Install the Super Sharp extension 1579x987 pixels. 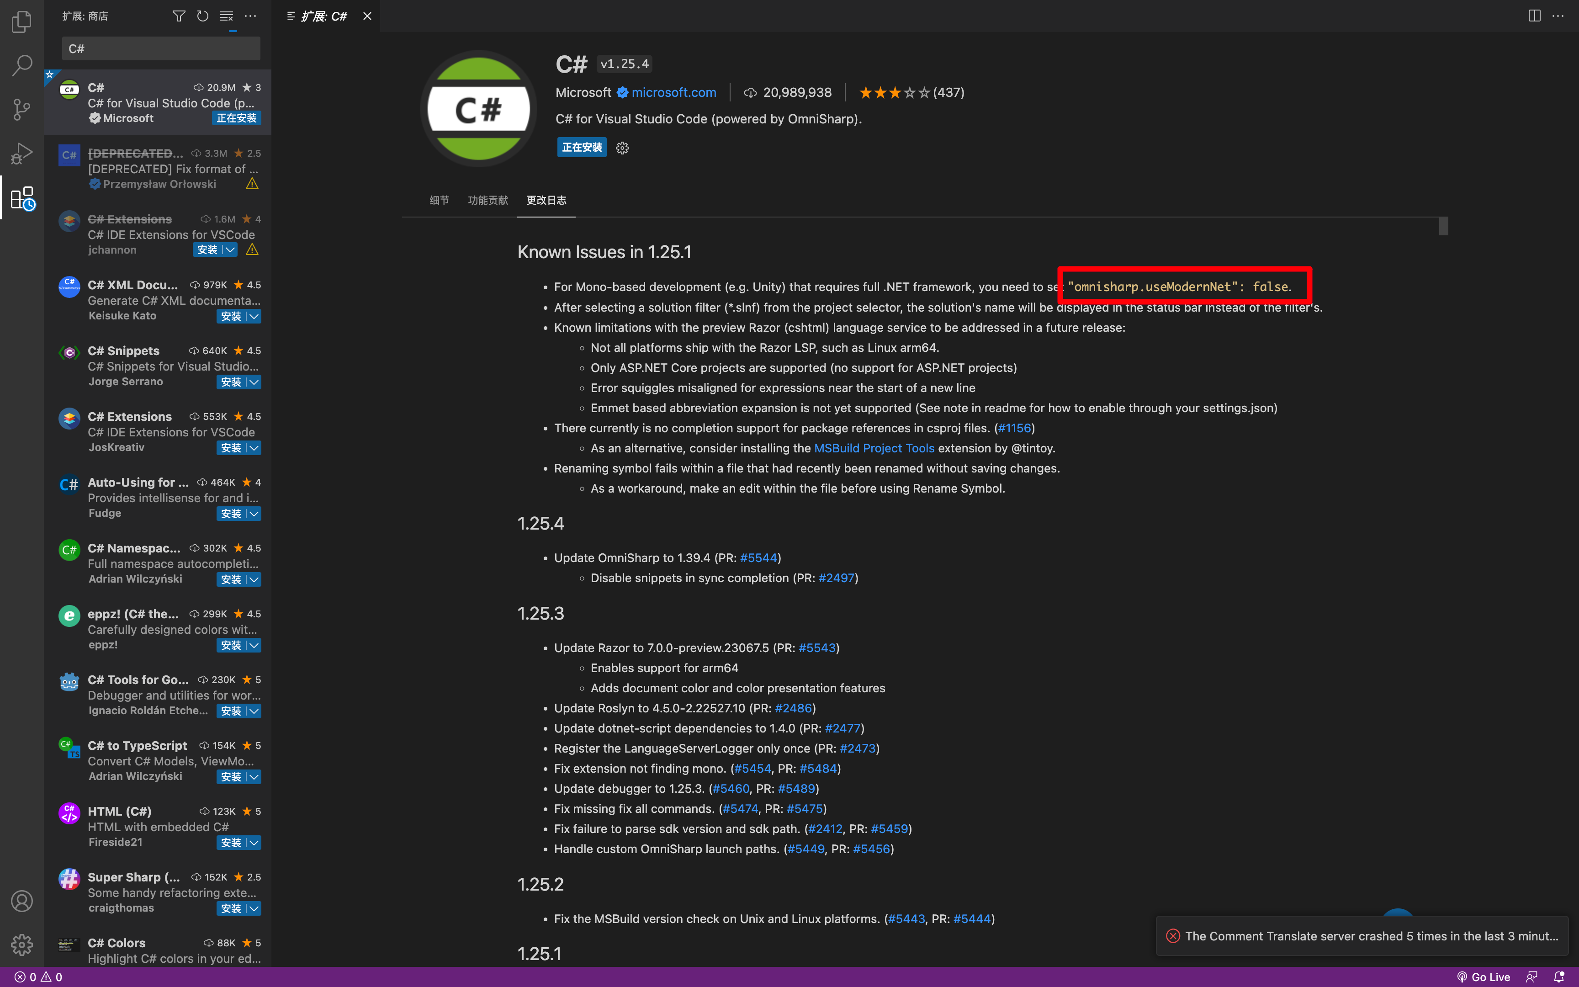click(231, 909)
